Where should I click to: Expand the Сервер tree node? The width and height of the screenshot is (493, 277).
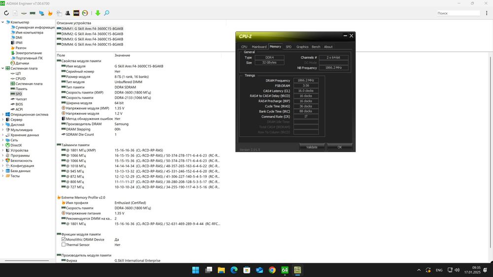click(x=3, y=120)
